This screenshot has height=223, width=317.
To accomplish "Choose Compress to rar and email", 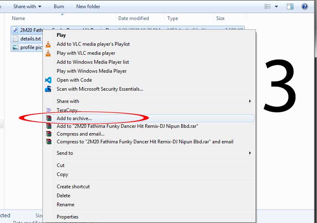I will (x=145, y=142).
